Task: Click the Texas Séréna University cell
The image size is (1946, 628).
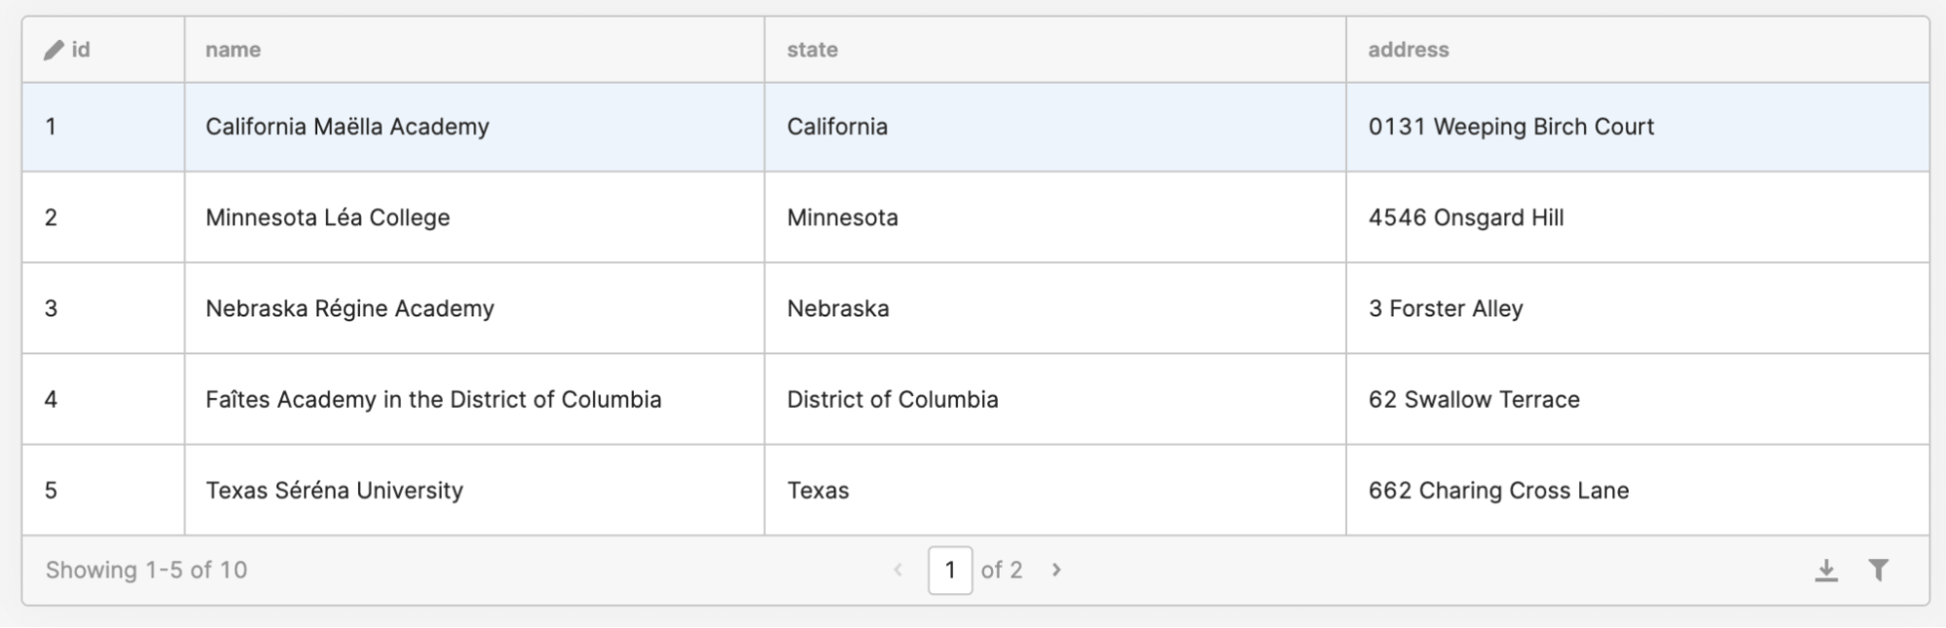Action: pos(334,491)
